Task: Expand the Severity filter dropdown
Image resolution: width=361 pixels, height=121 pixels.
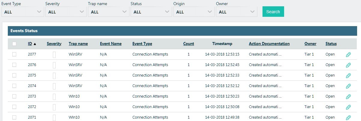Action: click(x=66, y=12)
